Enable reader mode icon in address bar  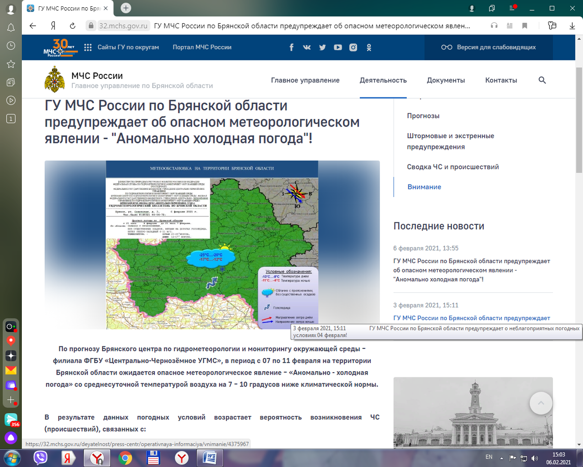tap(509, 26)
